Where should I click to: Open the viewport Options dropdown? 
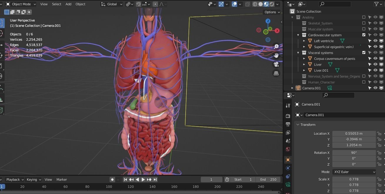(x=272, y=12)
